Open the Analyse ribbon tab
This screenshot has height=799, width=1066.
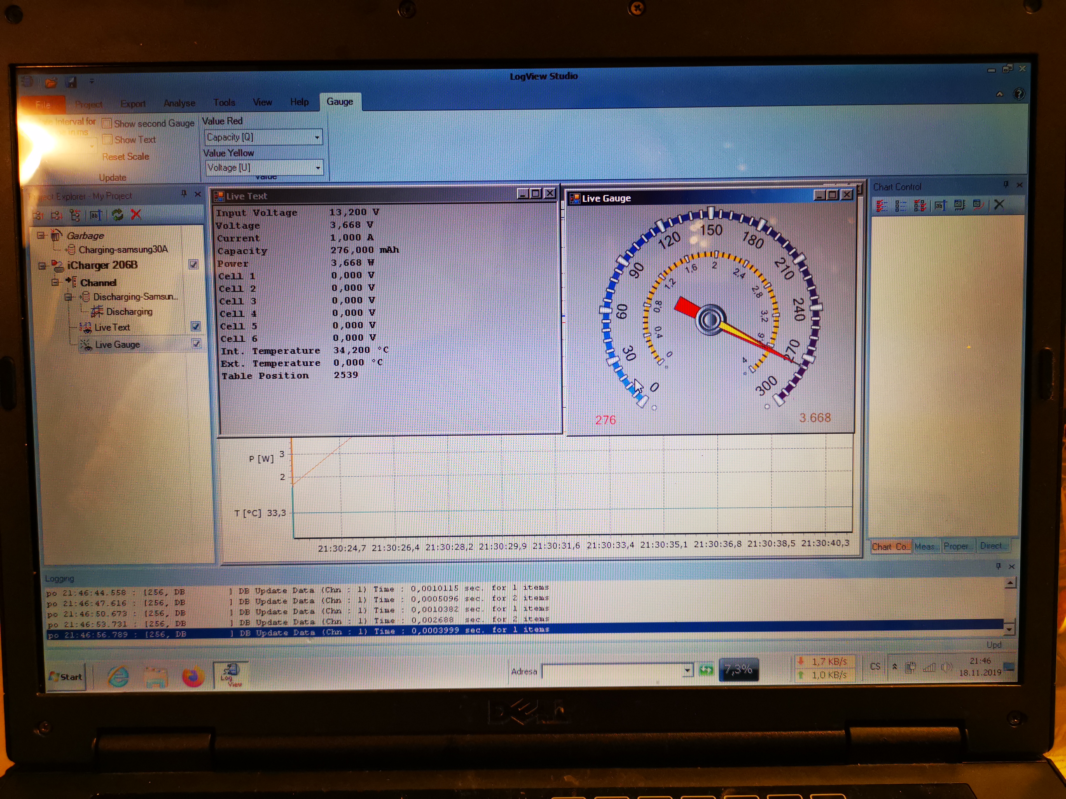coord(179,103)
